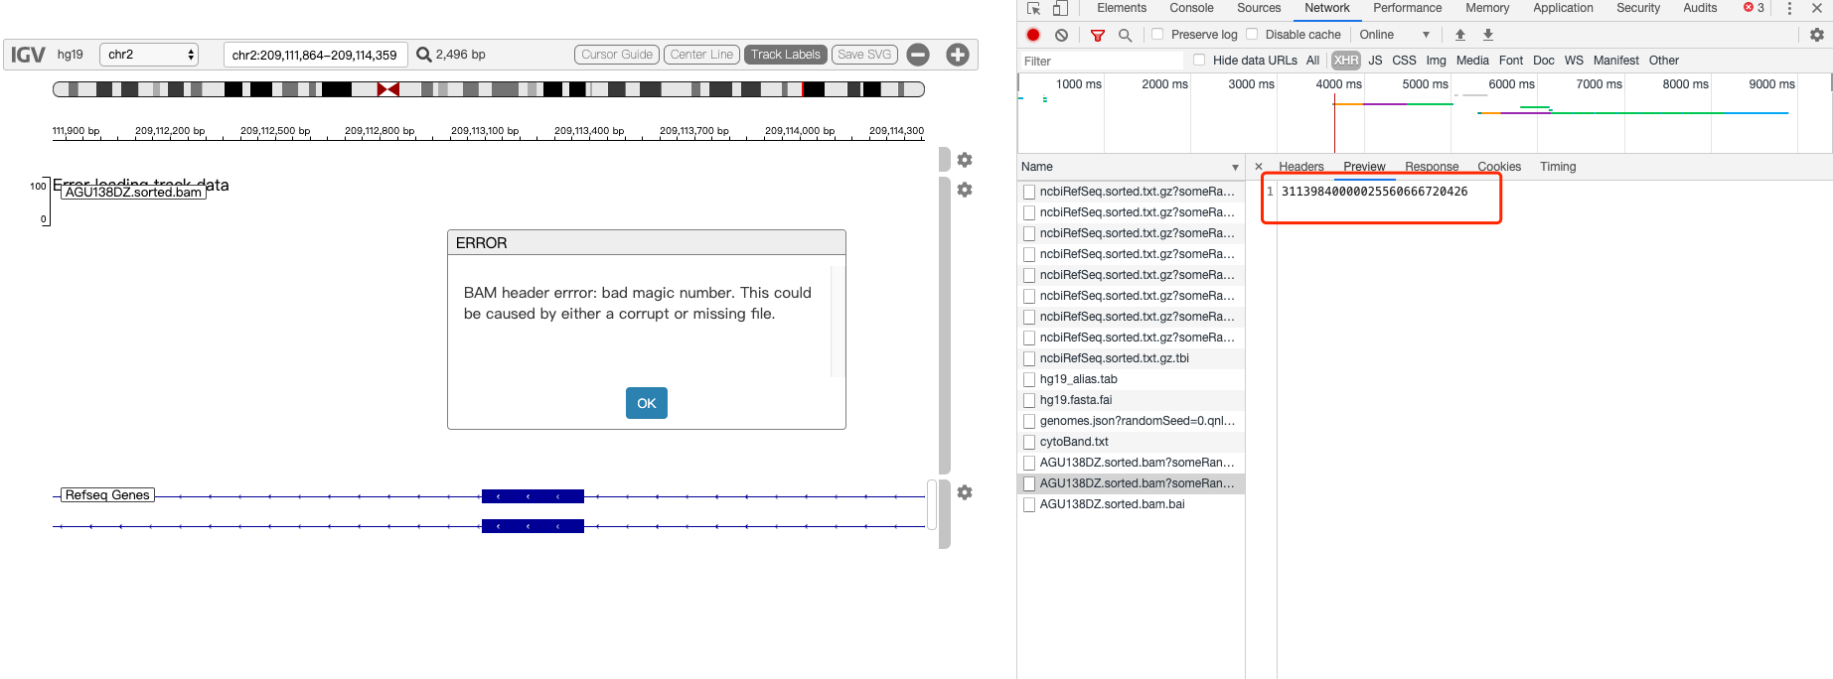1833x679 pixels.
Task: Click the import HAR upload icon
Action: (x=1460, y=35)
